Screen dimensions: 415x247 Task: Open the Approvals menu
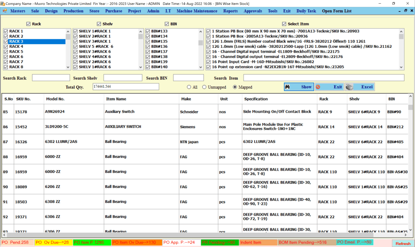[x=253, y=11]
